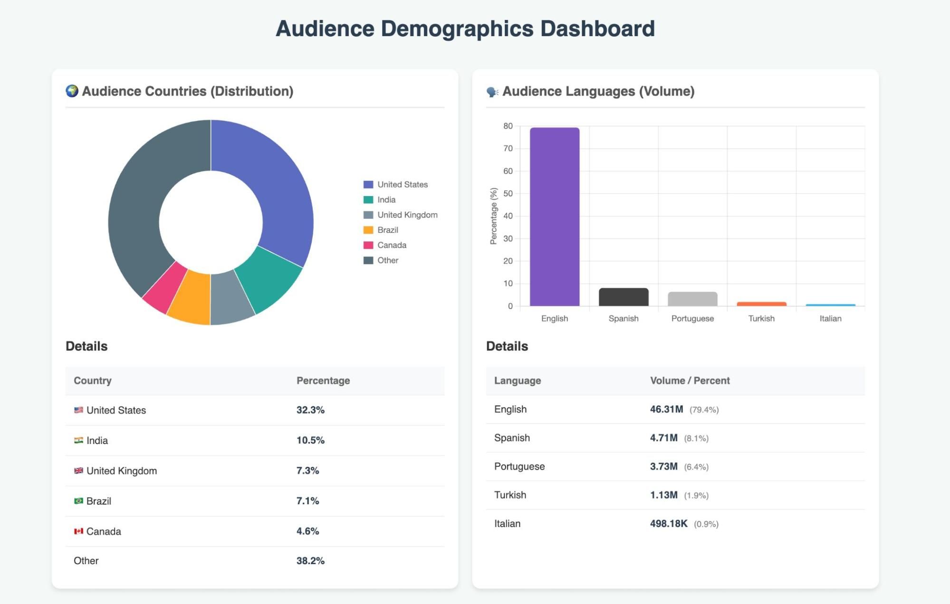Click the Canada pink legend swatch
Viewport: 950px width, 604px height.
[368, 245]
